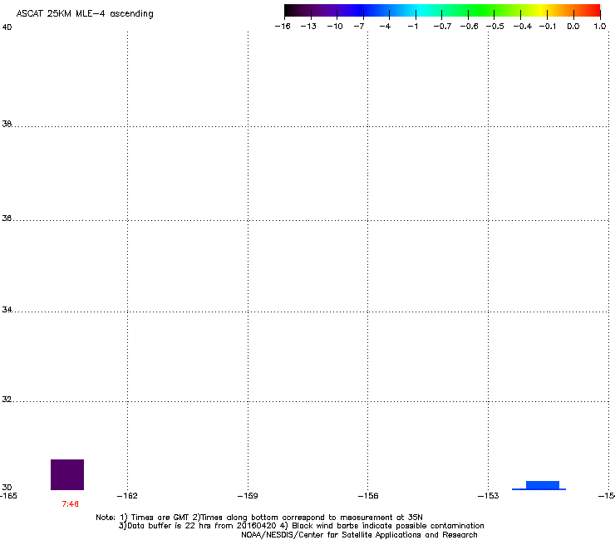Click the -4 color scale label
The image size is (615, 540).
[x=385, y=27]
